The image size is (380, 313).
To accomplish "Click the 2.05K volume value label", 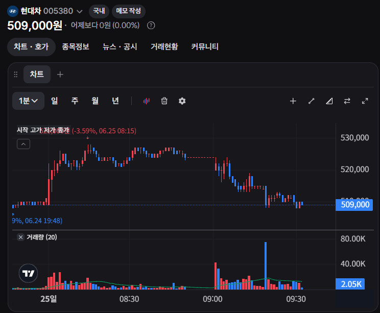I will click(350, 284).
